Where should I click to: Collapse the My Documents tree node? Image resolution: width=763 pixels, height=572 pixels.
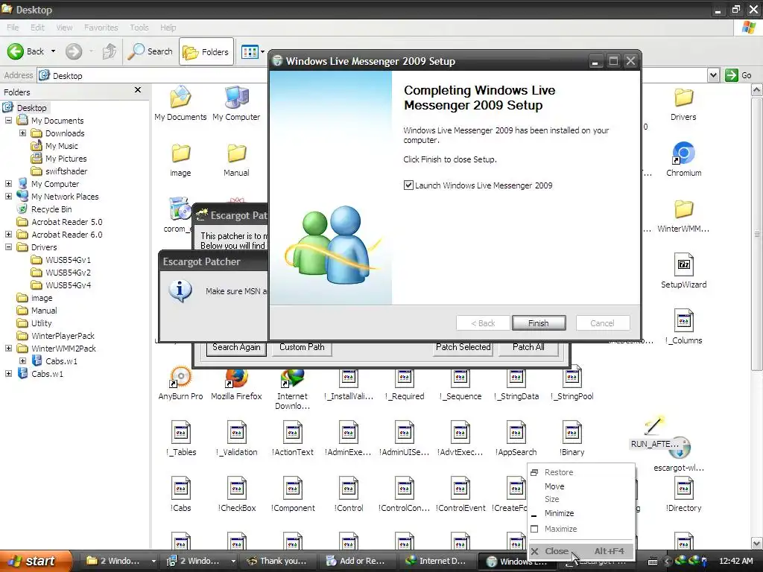pos(8,120)
